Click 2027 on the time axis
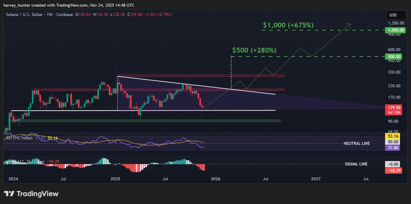Image resolution: width=411 pixels, height=204 pixels. 316,179
